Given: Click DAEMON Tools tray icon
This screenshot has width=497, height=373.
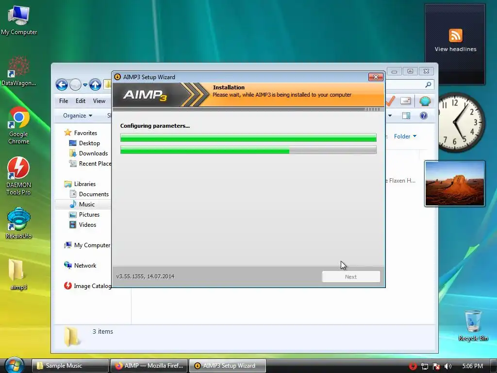Looking at the screenshot, I should coord(413,366).
